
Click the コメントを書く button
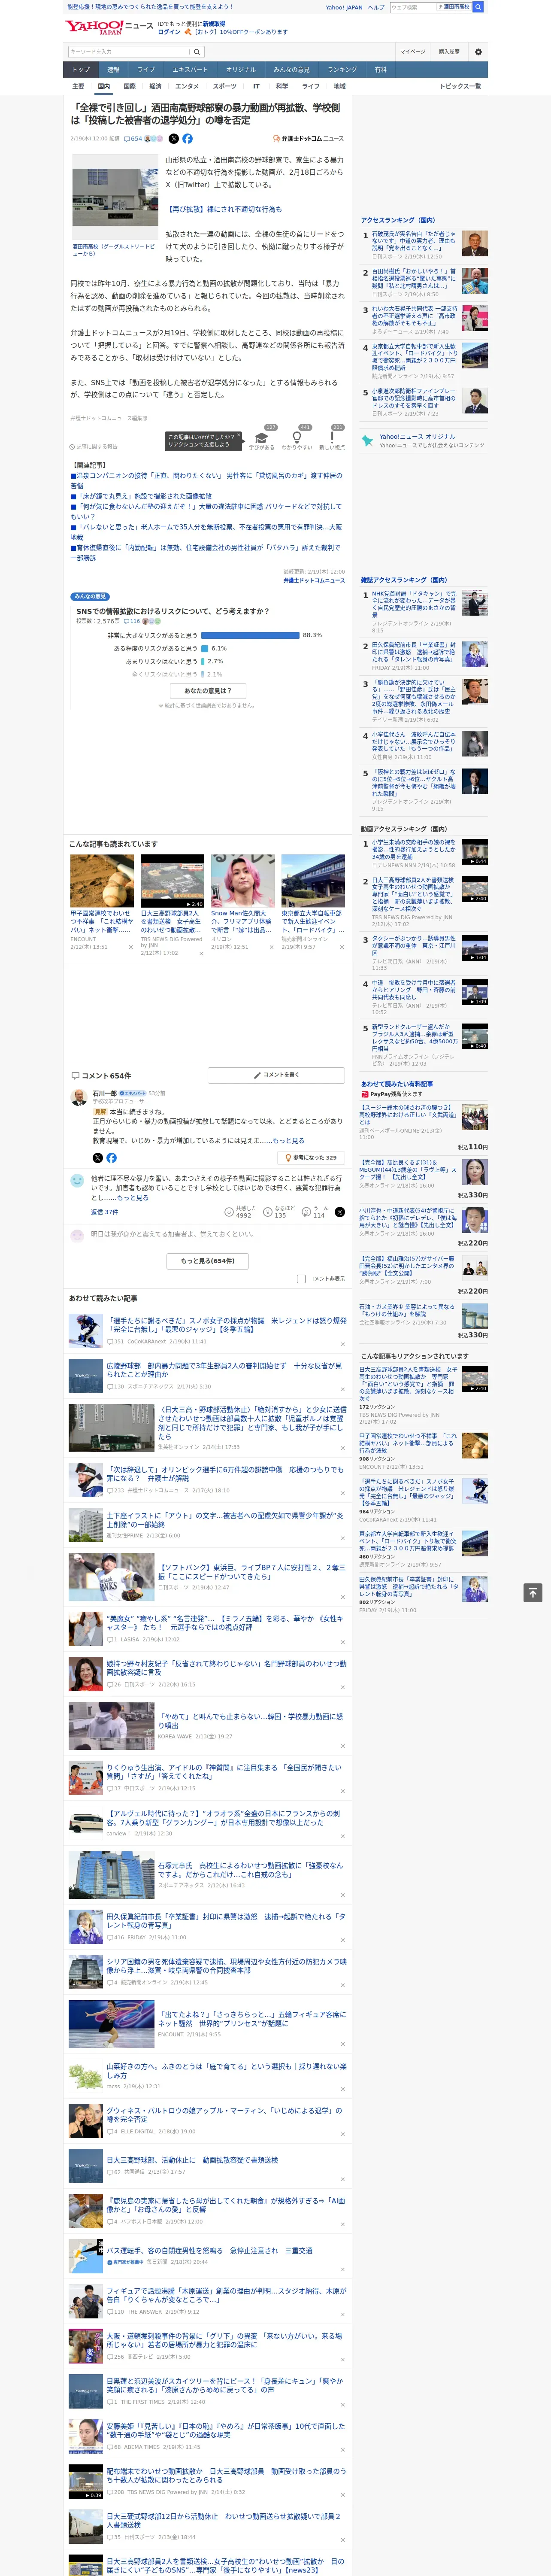(276, 1075)
